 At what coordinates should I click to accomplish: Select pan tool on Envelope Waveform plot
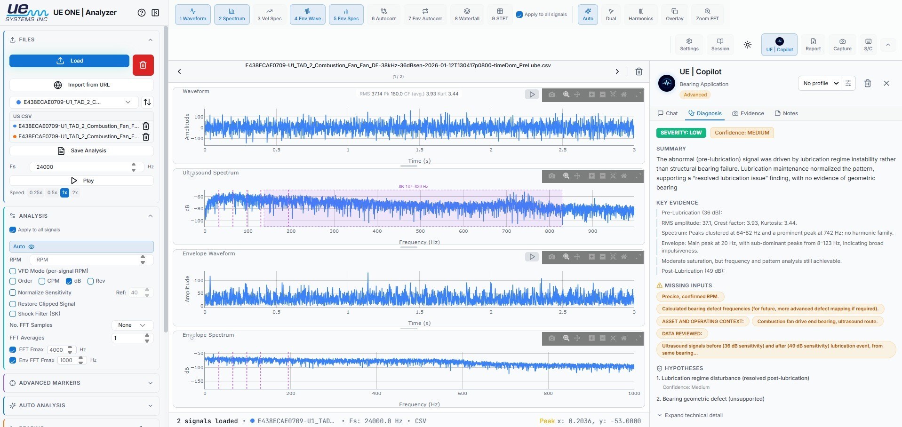click(577, 257)
